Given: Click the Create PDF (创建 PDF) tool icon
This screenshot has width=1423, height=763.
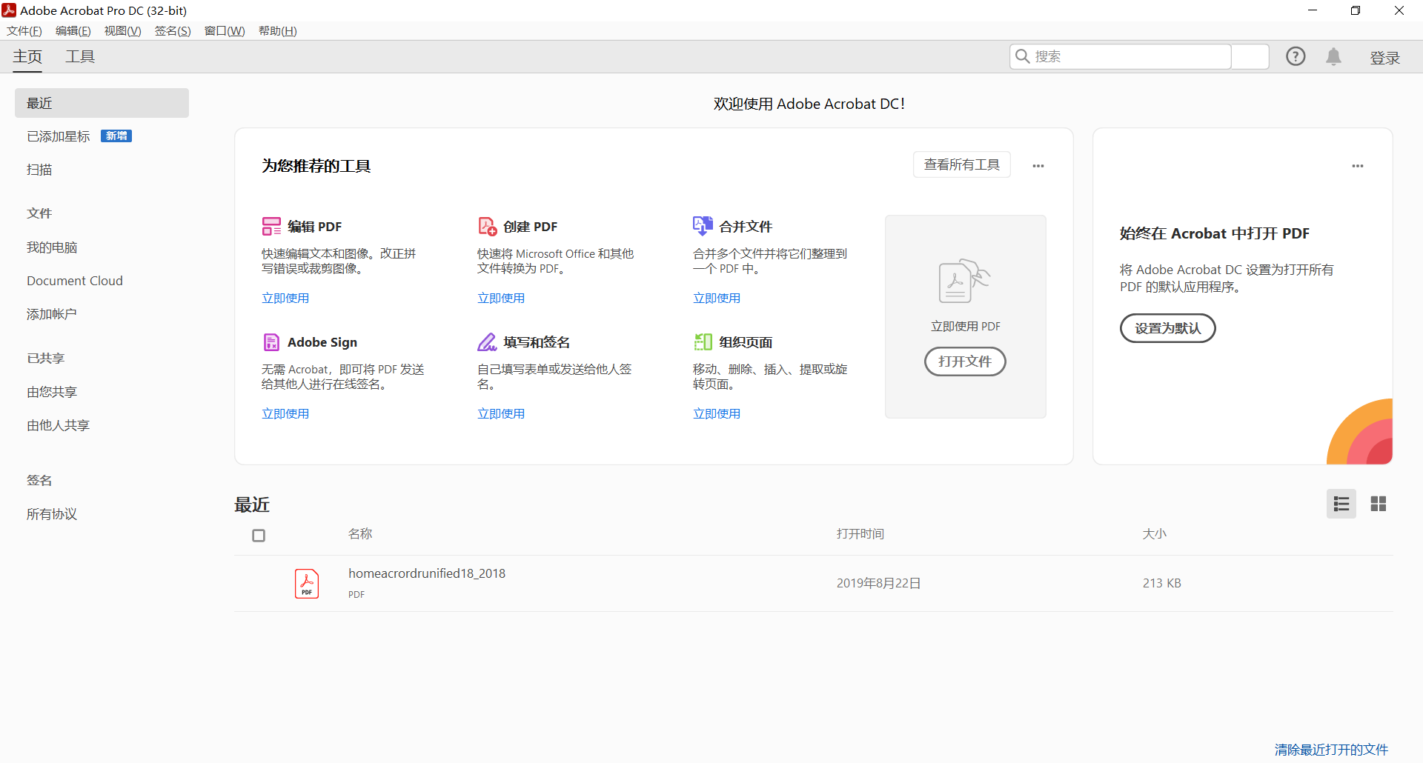Looking at the screenshot, I should point(487,226).
